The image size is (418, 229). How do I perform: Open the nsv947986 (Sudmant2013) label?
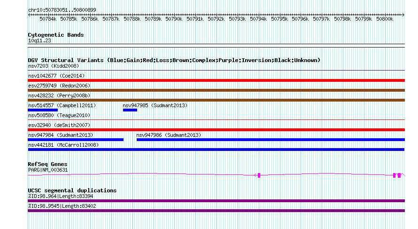pos(169,135)
